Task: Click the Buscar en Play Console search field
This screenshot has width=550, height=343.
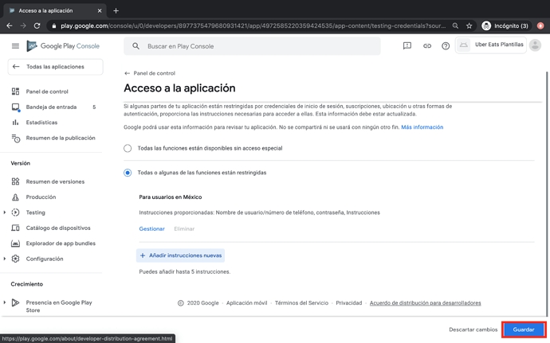Action: click(x=255, y=46)
